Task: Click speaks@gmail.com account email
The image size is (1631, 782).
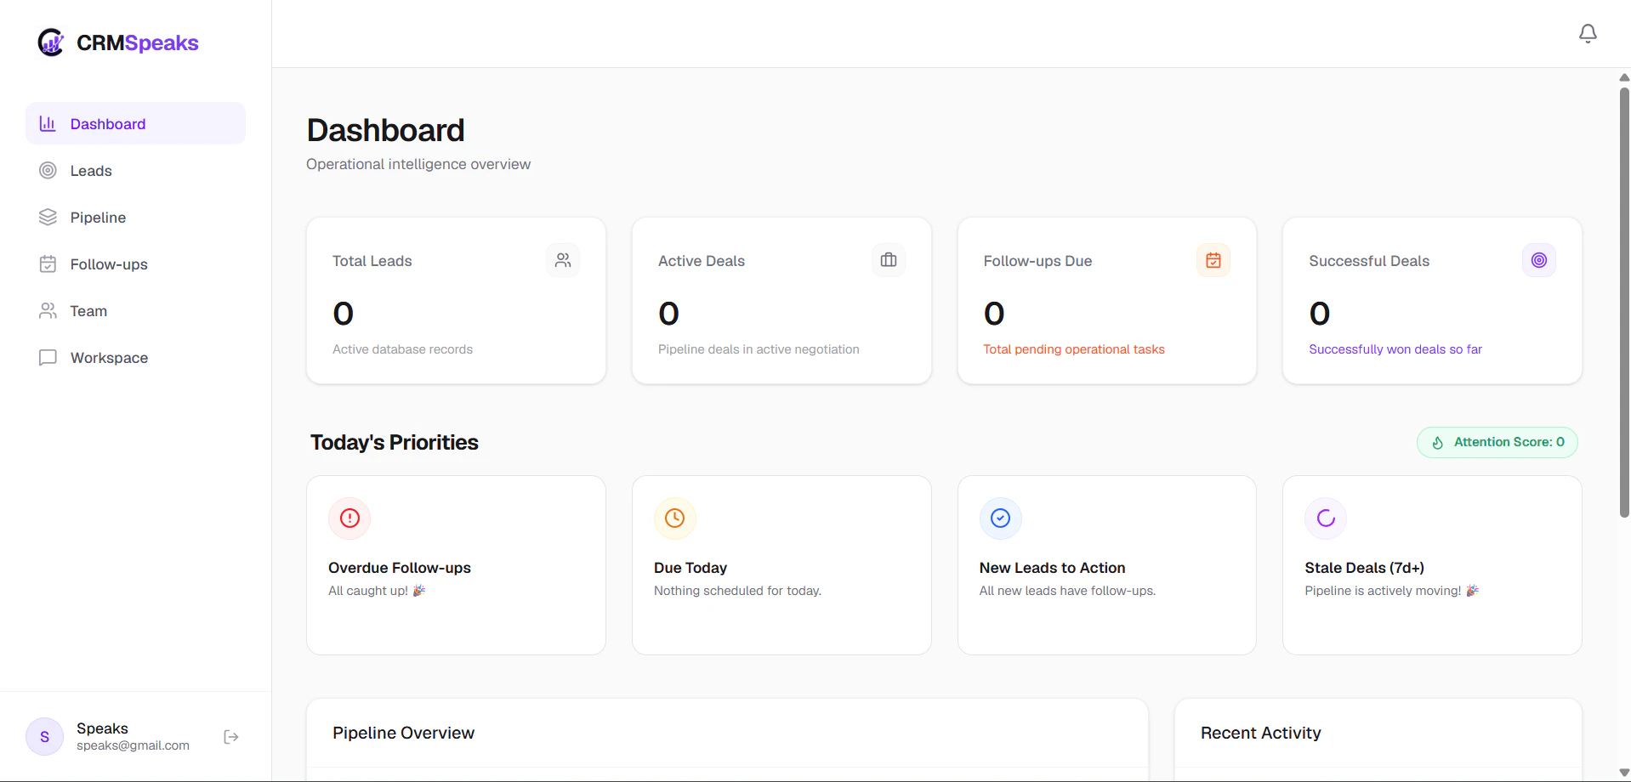Action: pyautogui.click(x=133, y=745)
